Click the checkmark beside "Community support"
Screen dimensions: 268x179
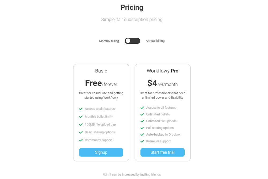pyautogui.click(x=81, y=140)
